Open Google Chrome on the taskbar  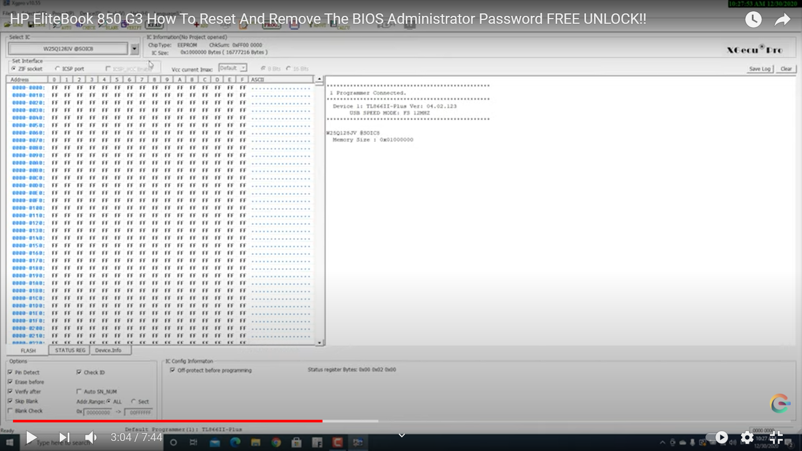pos(276,442)
